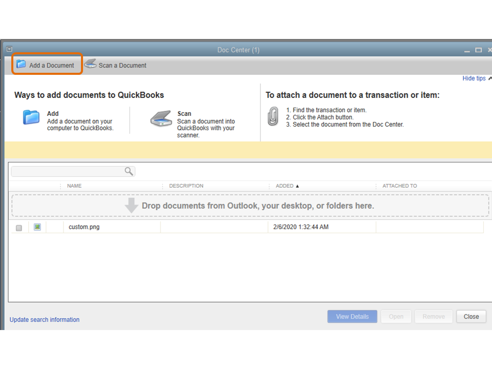Click the Scan a Document toolbar button
This screenshot has width=492, height=369.
[x=115, y=65]
